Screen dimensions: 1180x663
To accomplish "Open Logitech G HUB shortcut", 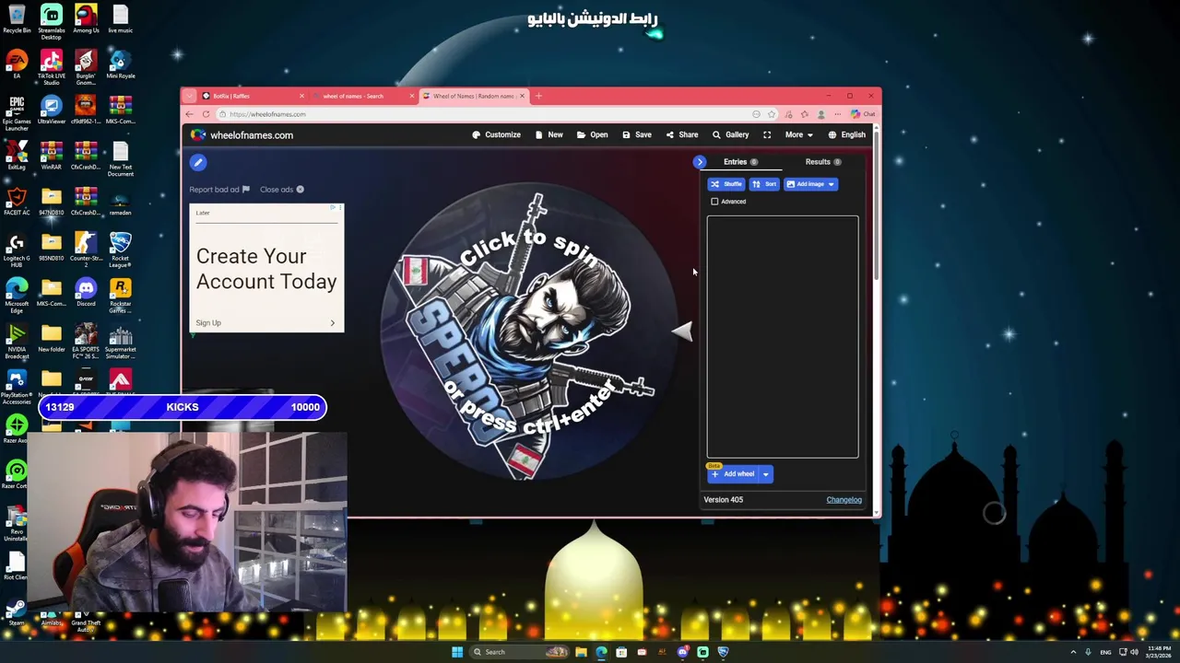I will pyautogui.click(x=17, y=250).
